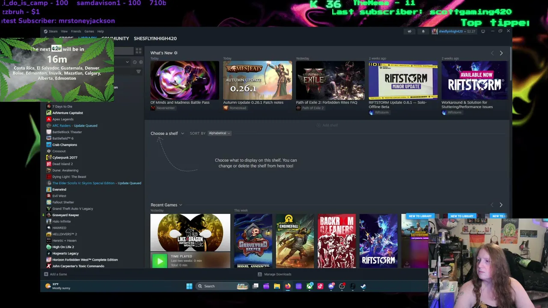The height and width of the screenshot is (308, 548).
Task: Go to previous What's New page
Action: point(492,53)
